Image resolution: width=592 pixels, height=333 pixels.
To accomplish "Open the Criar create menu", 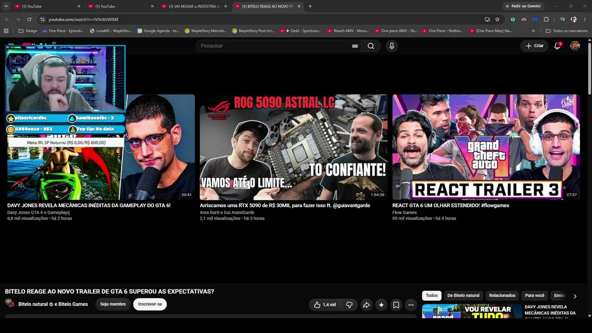I will point(535,46).
